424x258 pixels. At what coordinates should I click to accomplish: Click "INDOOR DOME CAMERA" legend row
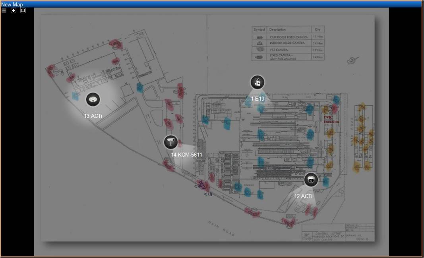[288, 43]
